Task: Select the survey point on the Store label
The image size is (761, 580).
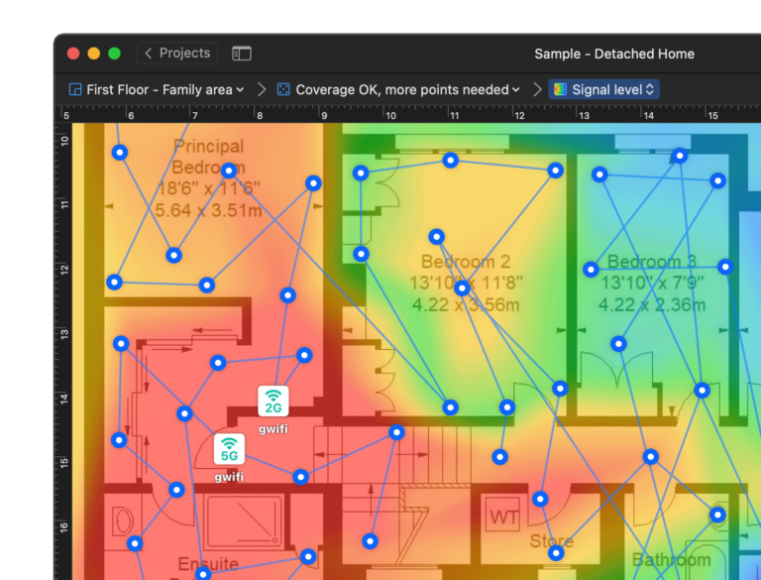Action: pyautogui.click(x=555, y=551)
